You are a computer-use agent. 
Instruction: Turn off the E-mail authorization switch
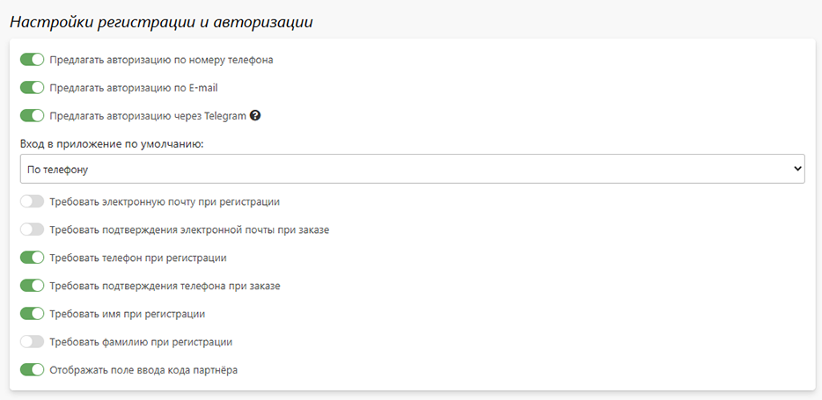(32, 88)
